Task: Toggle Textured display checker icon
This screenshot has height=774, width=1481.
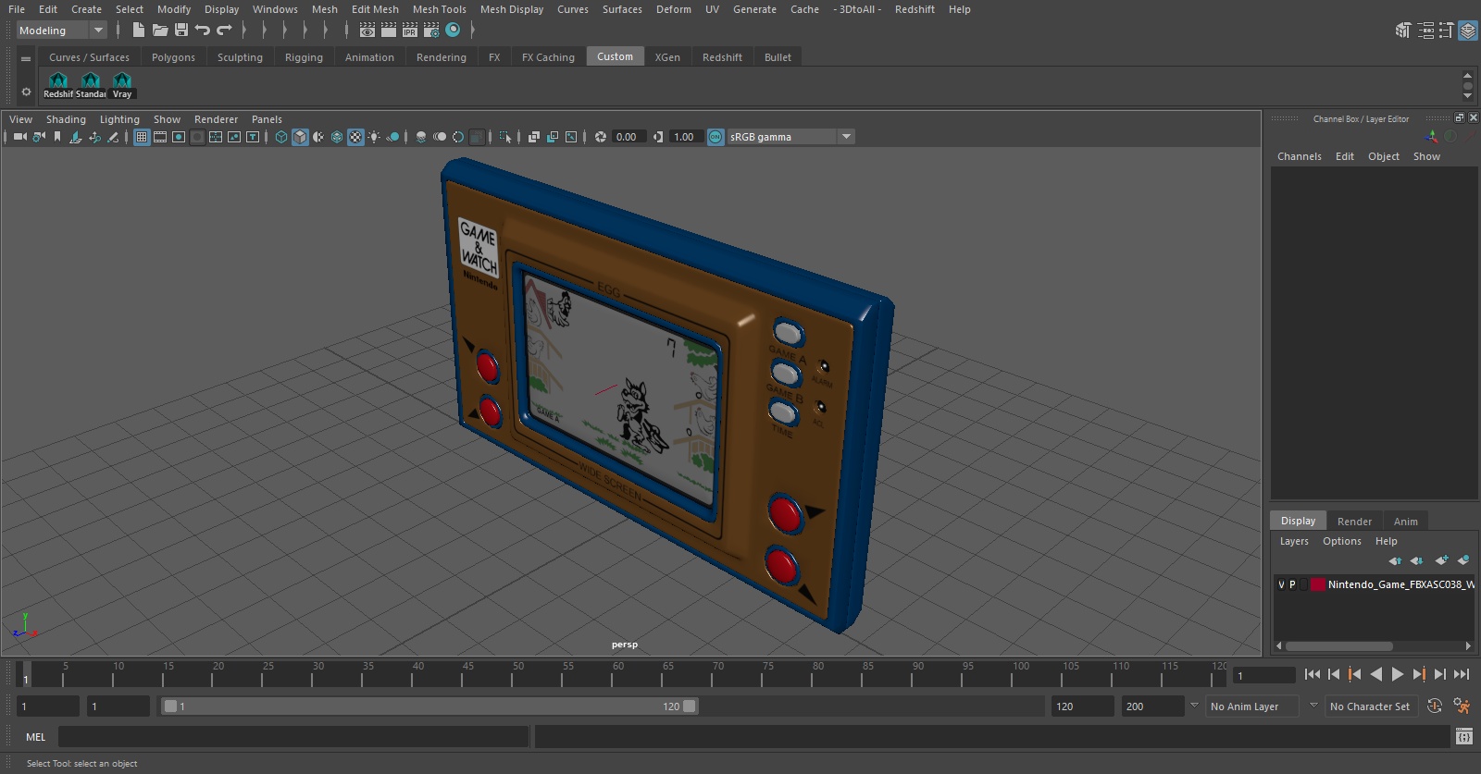Action: tap(355, 137)
